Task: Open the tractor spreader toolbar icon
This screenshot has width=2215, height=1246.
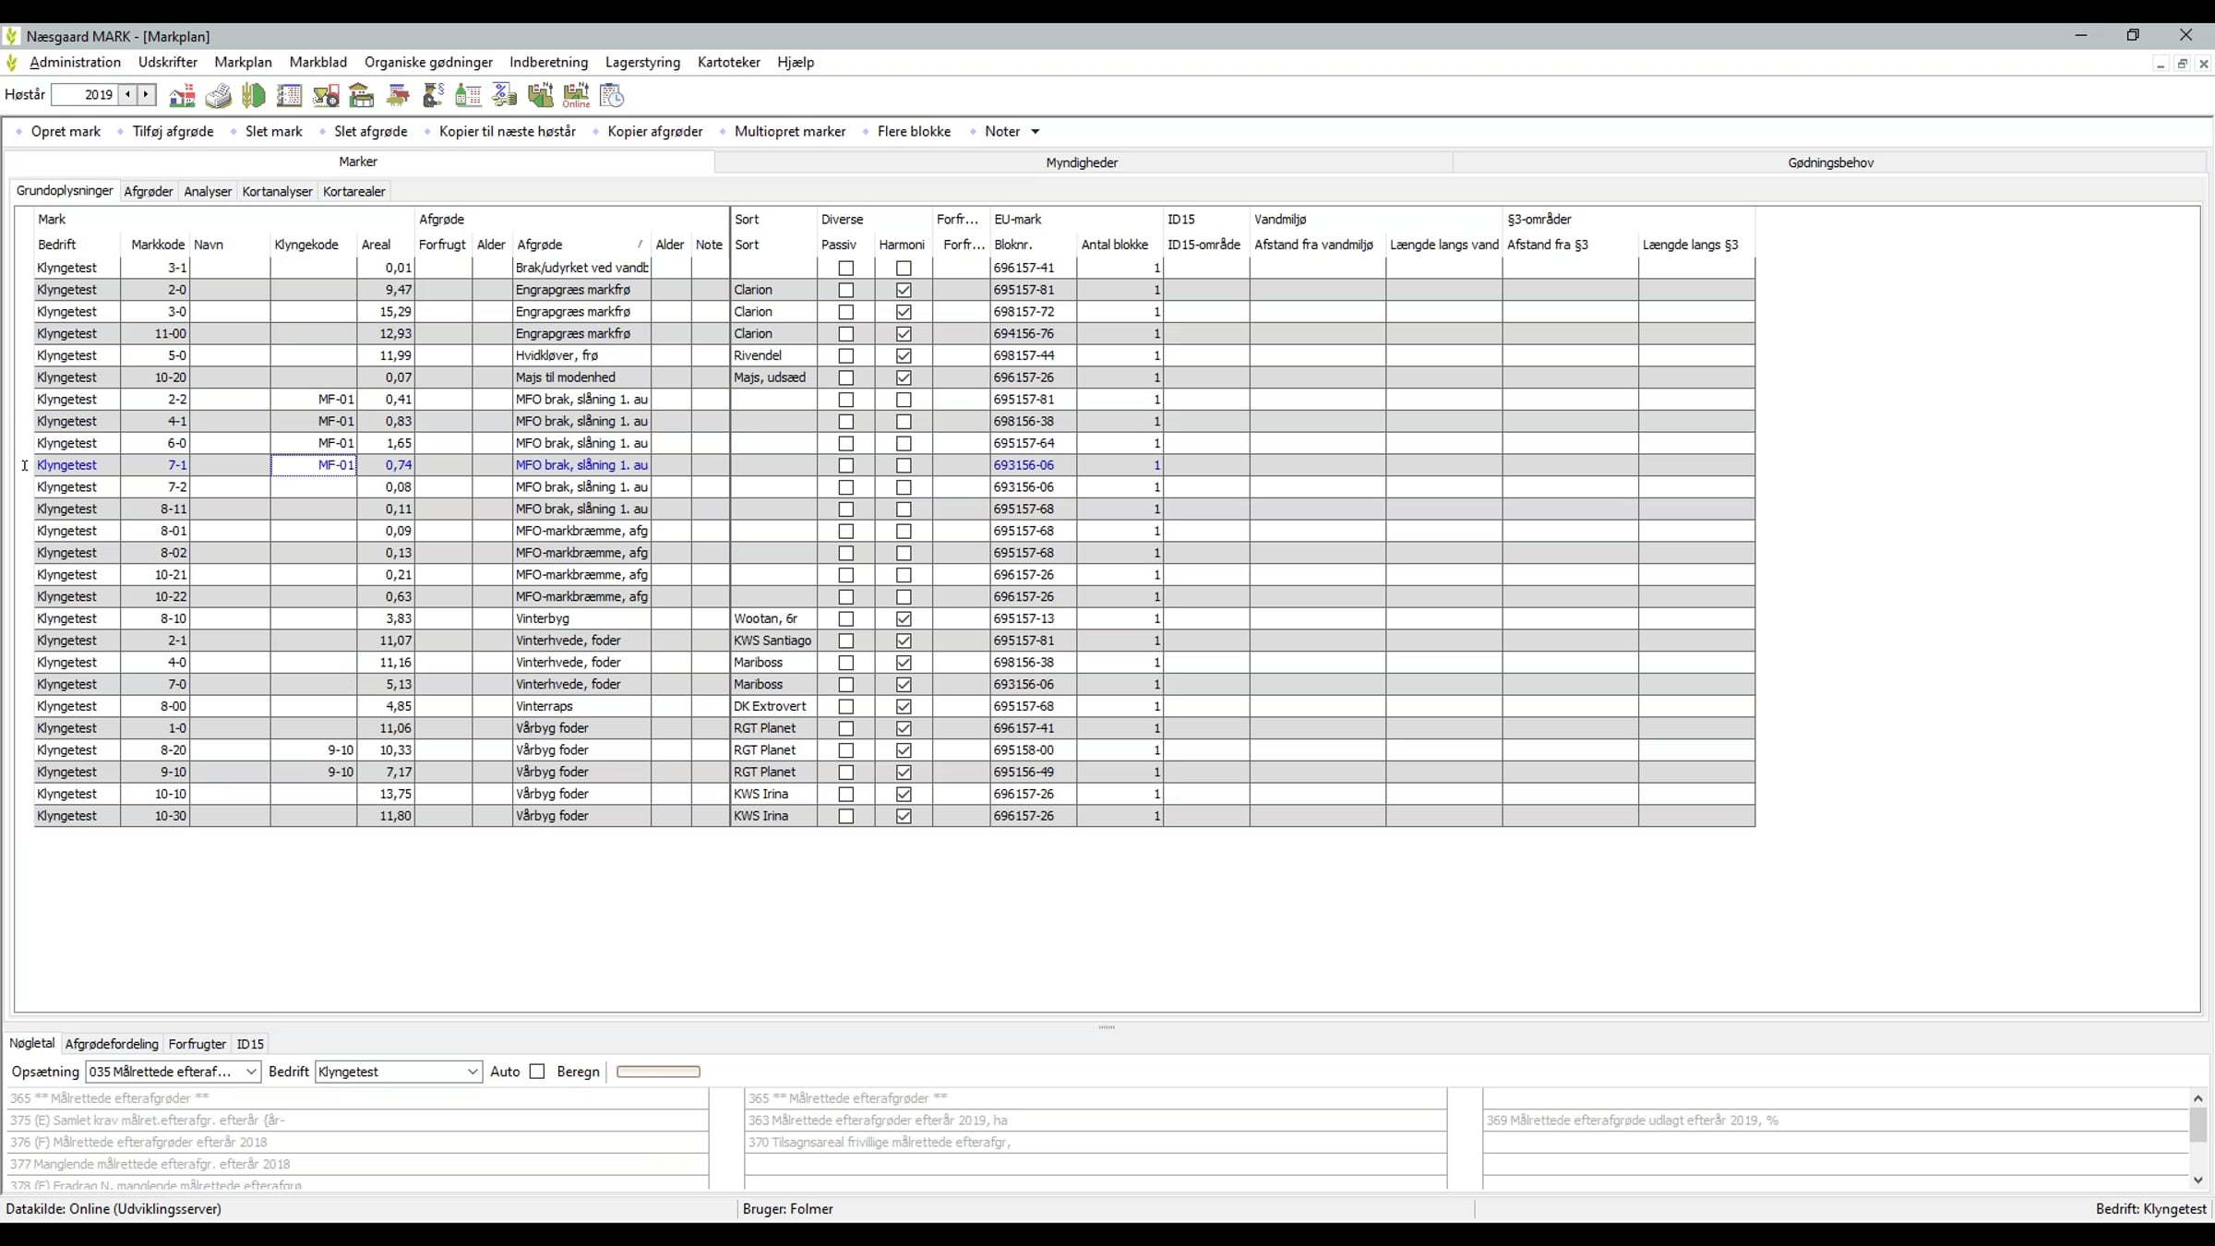Action: tap(326, 95)
